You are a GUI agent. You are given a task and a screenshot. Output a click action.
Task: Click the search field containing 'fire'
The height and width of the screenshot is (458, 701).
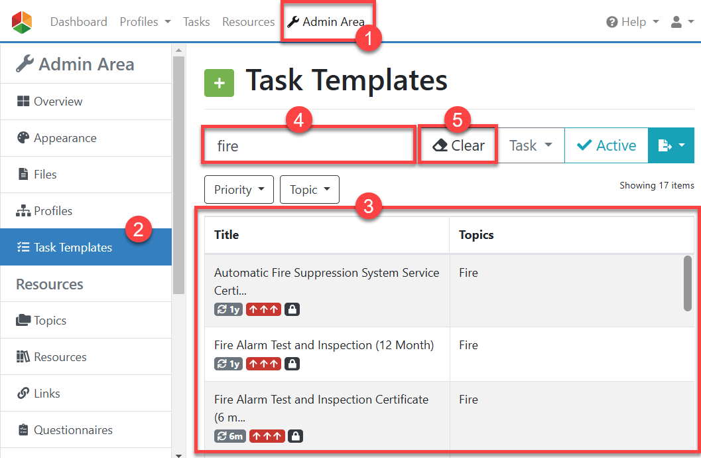click(x=308, y=146)
